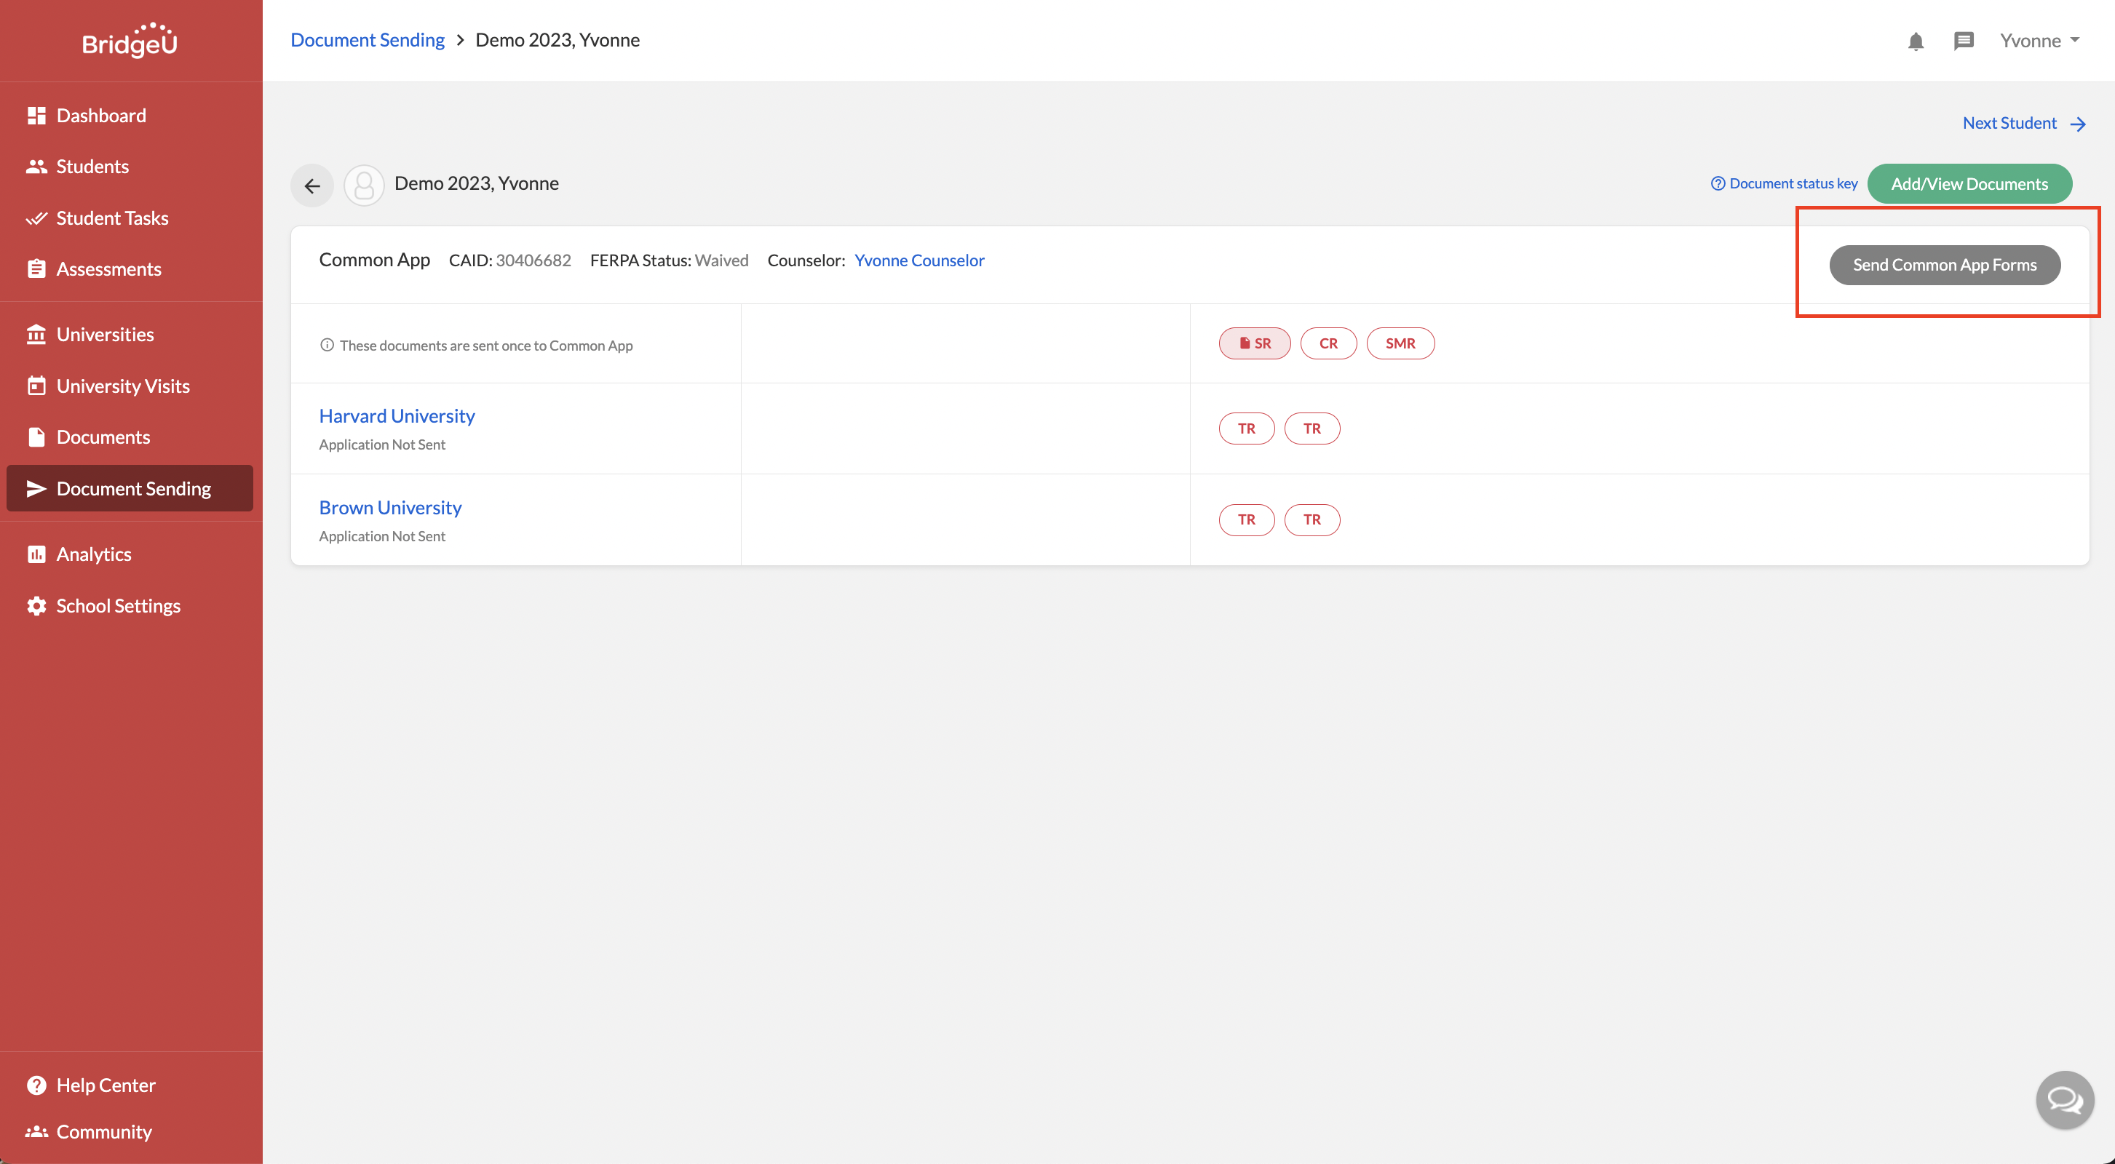The height and width of the screenshot is (1164, 2115).
Task: Click first TR badge for Harvard University
Action: pos(1246,428)
